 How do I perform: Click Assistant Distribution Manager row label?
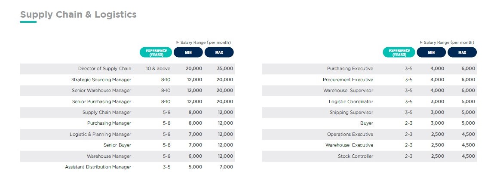click(98, 167)
